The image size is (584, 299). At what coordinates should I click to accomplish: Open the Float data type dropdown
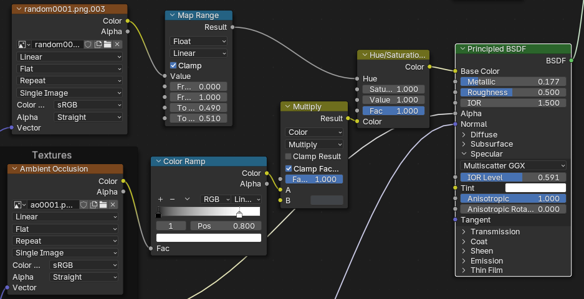point(199,41)
